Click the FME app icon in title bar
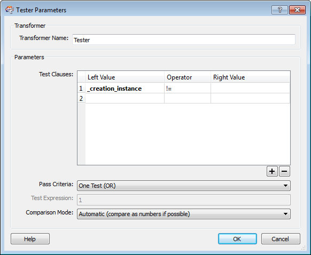 pyautogui.click(x=9, y=10)
